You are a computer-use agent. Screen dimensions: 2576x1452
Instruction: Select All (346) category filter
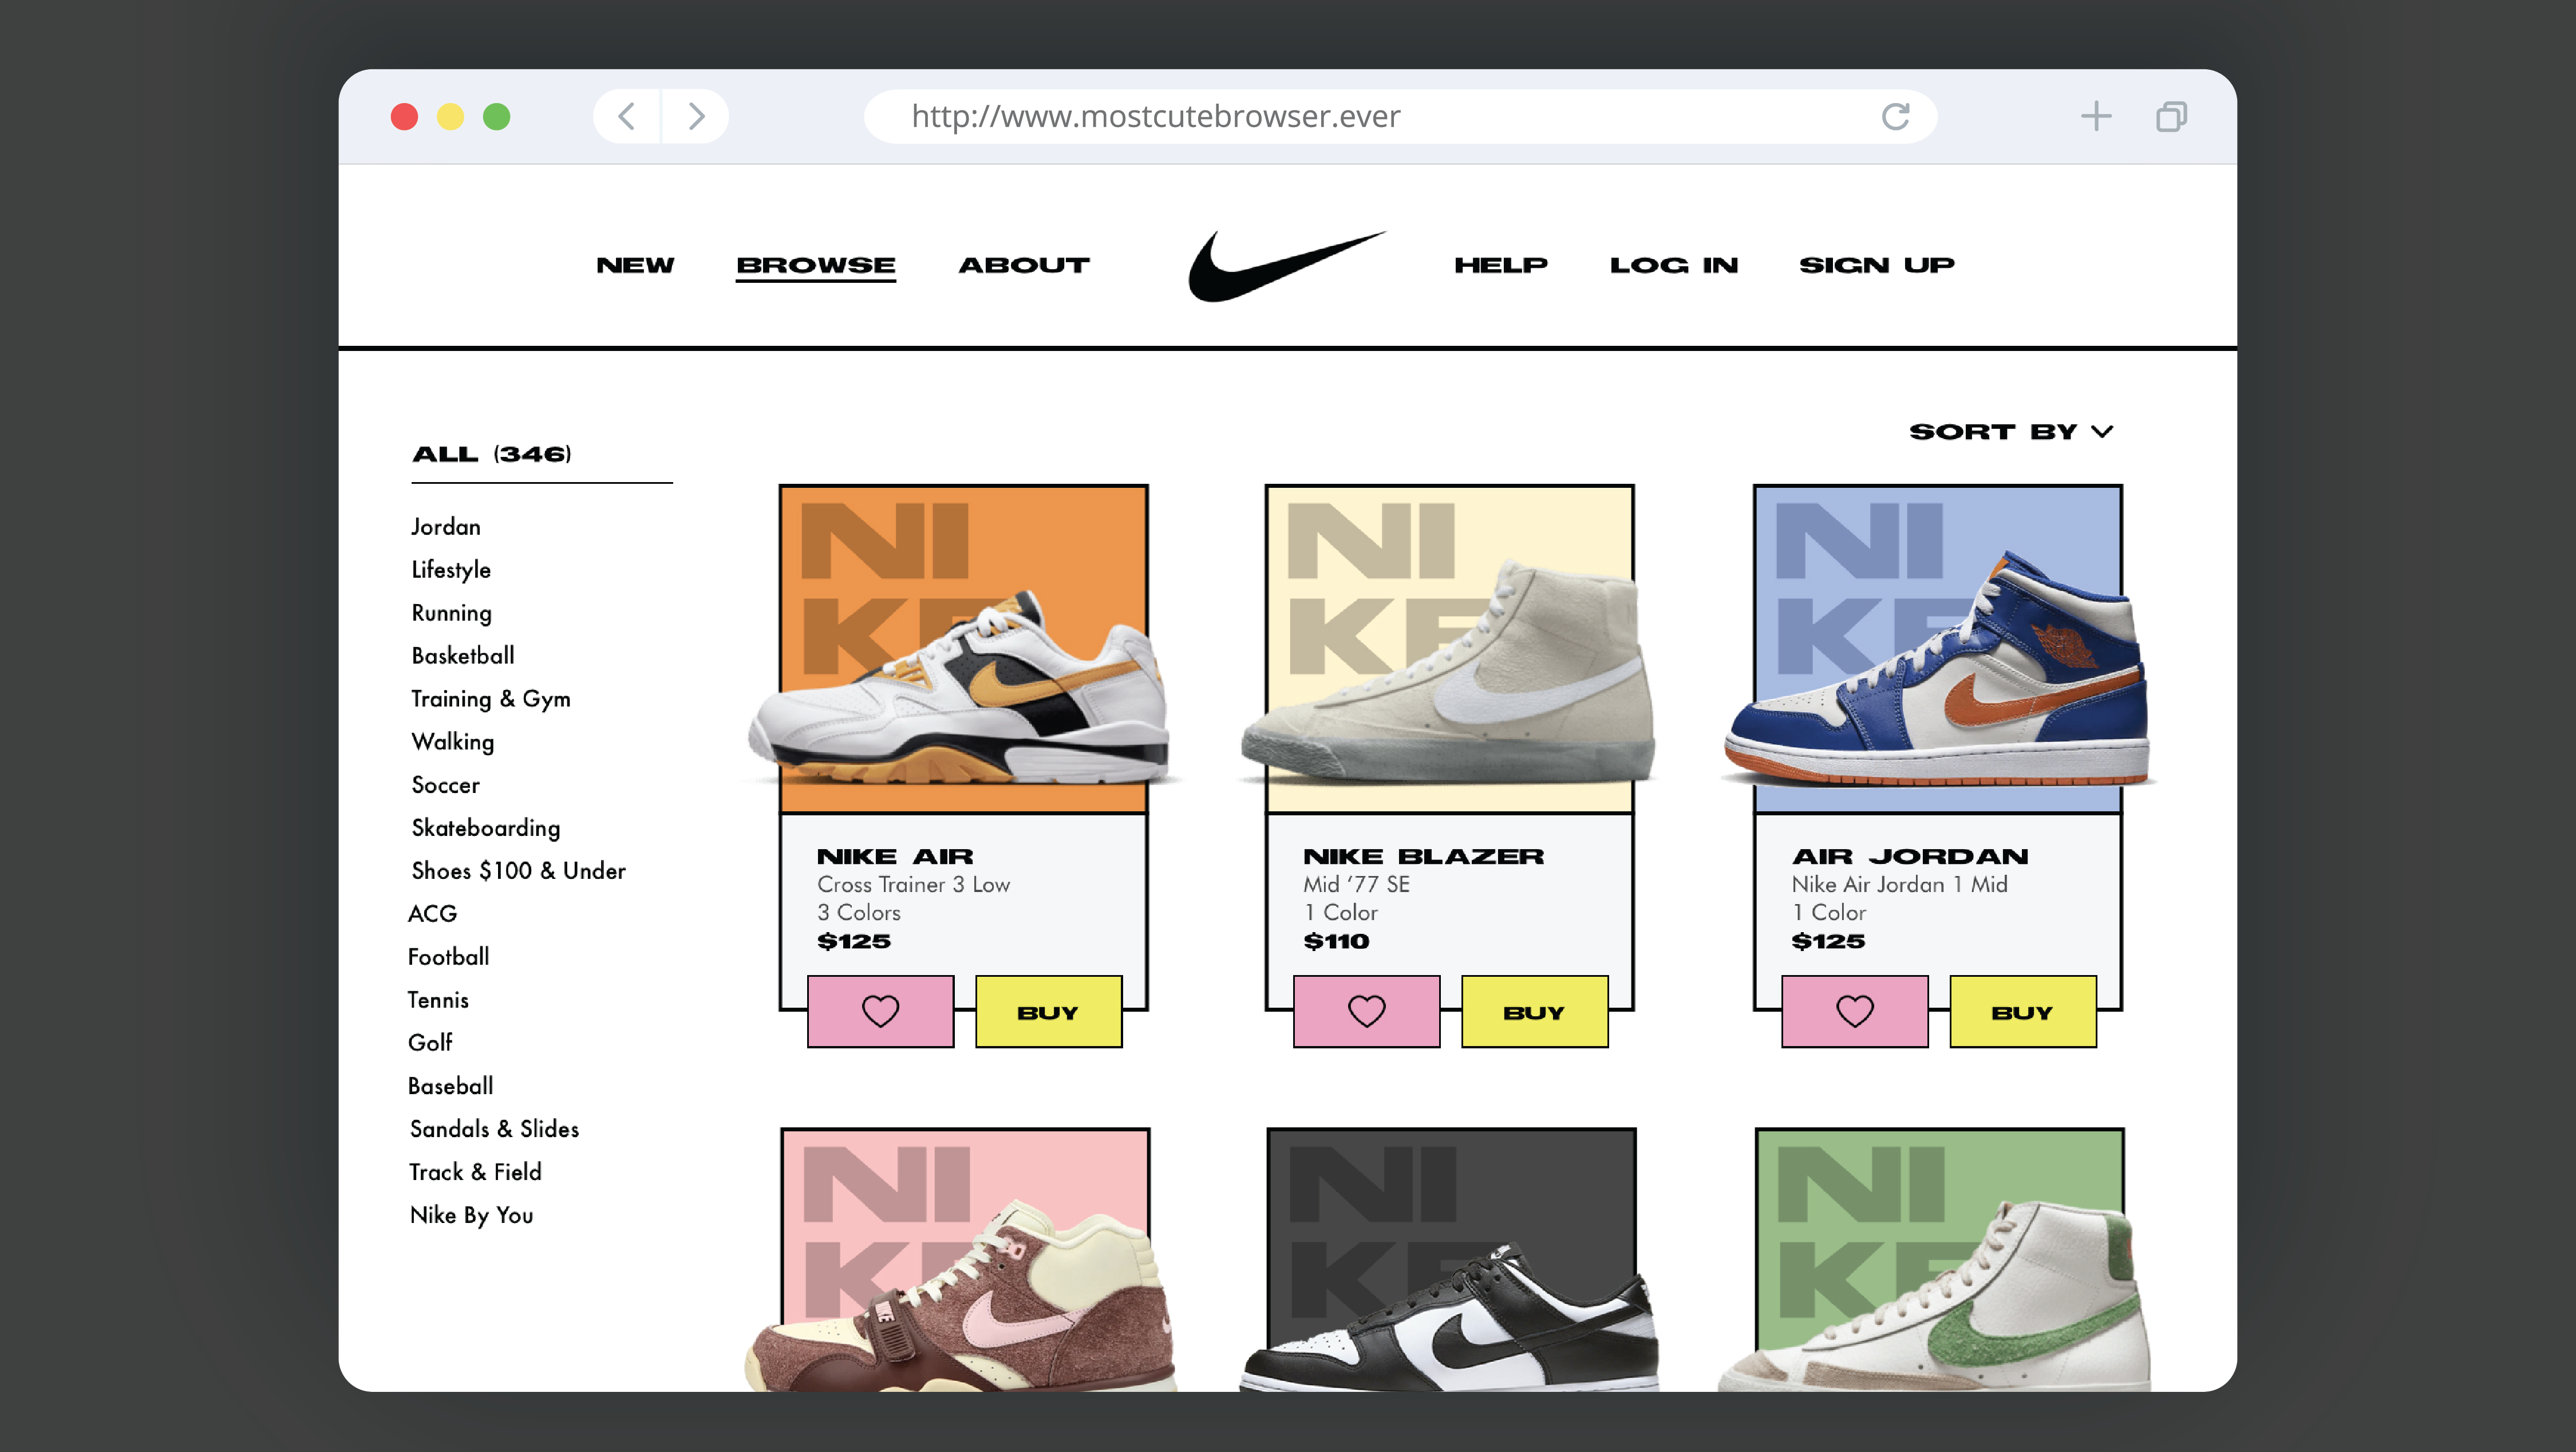click(491, 454)
